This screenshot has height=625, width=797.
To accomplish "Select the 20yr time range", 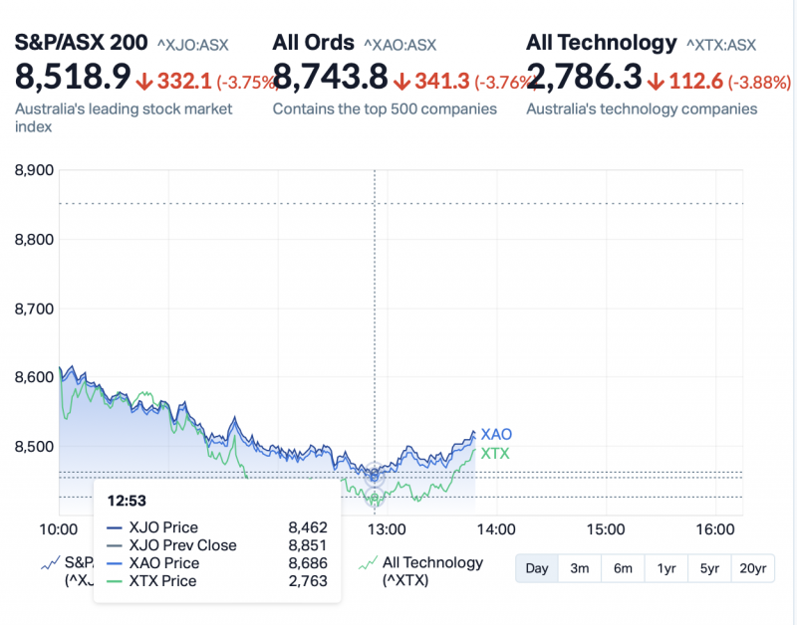I will pyautogui.click(x=753, y=568).
